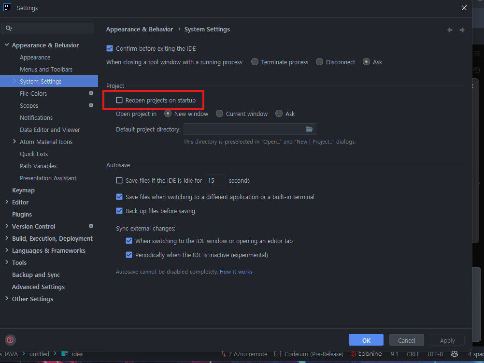
Task: Click the Default project directory field
Action: (x=250, y=129)
